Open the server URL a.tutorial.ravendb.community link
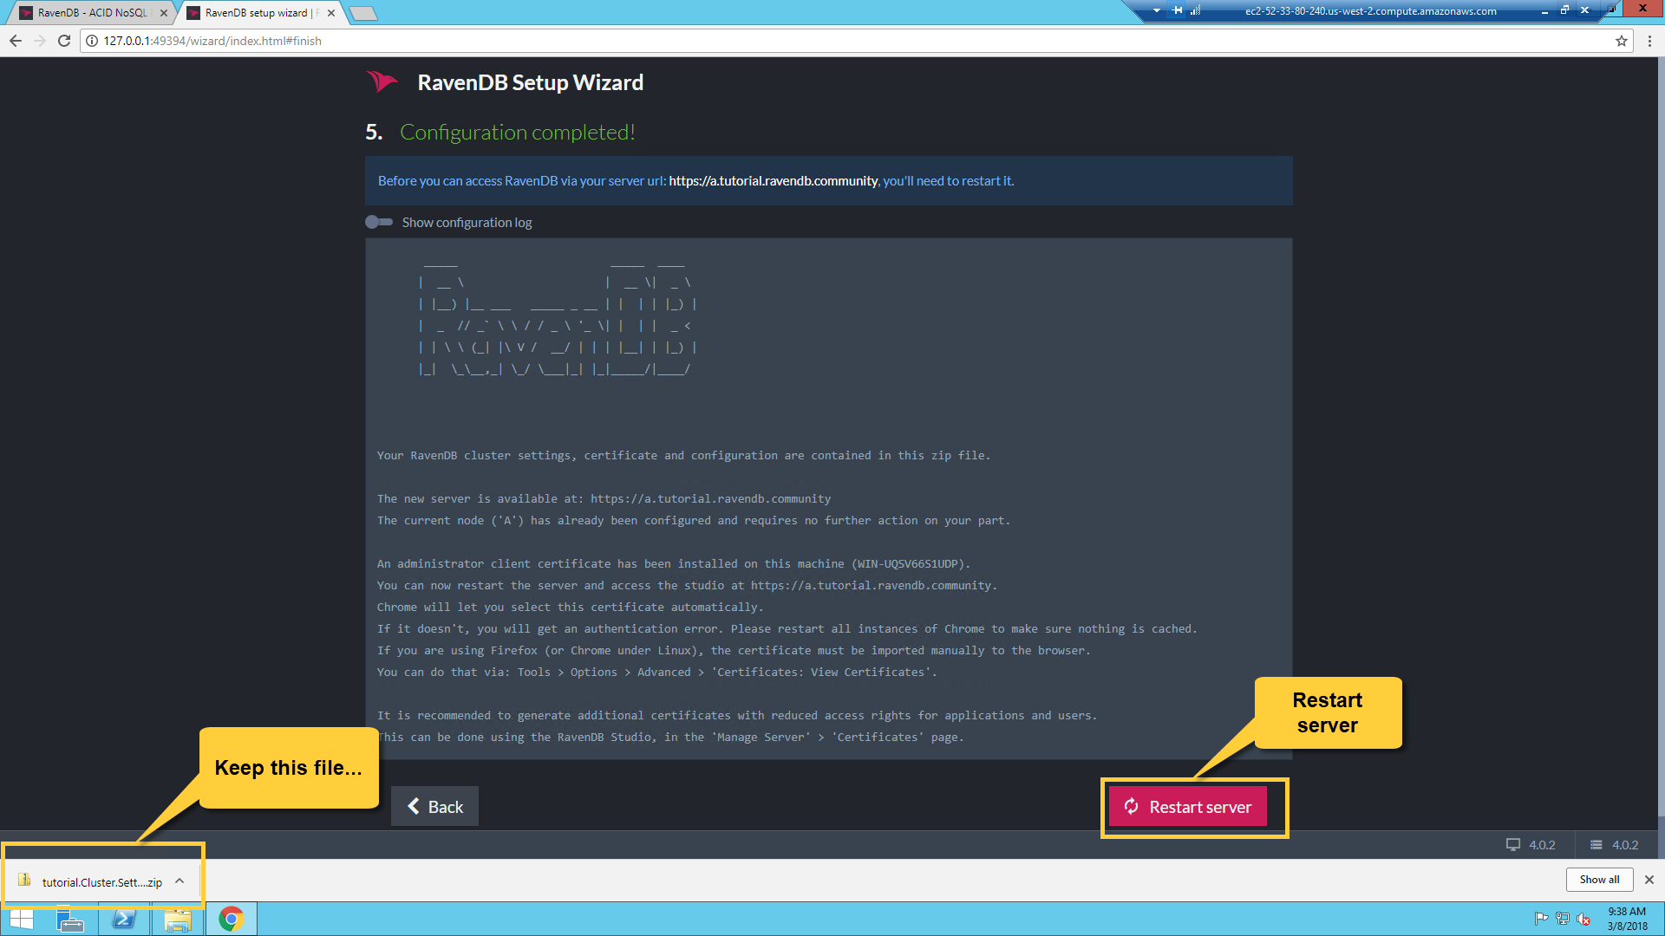 (774, 181)
